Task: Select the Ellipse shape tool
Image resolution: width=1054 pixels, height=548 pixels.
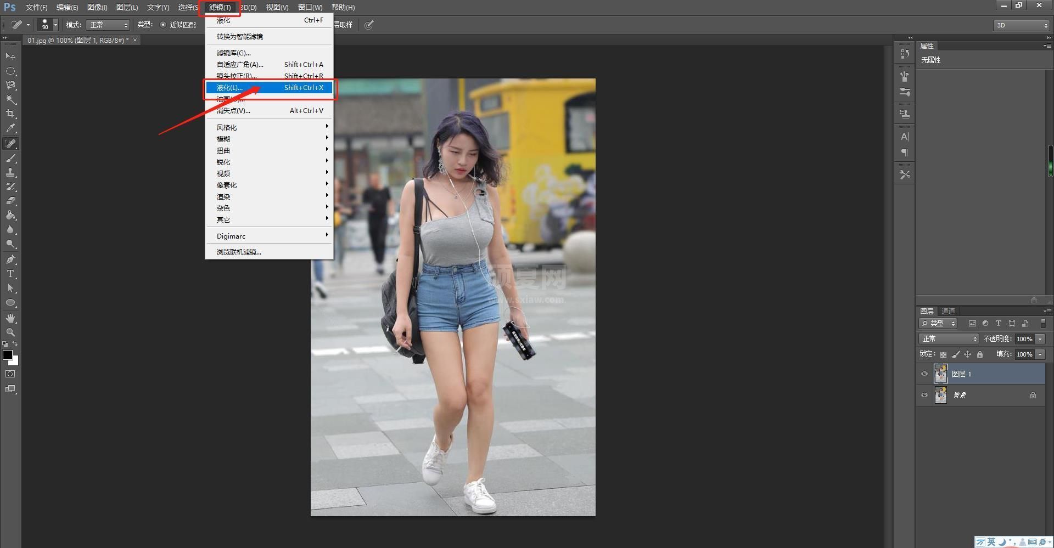Action: 10,303
